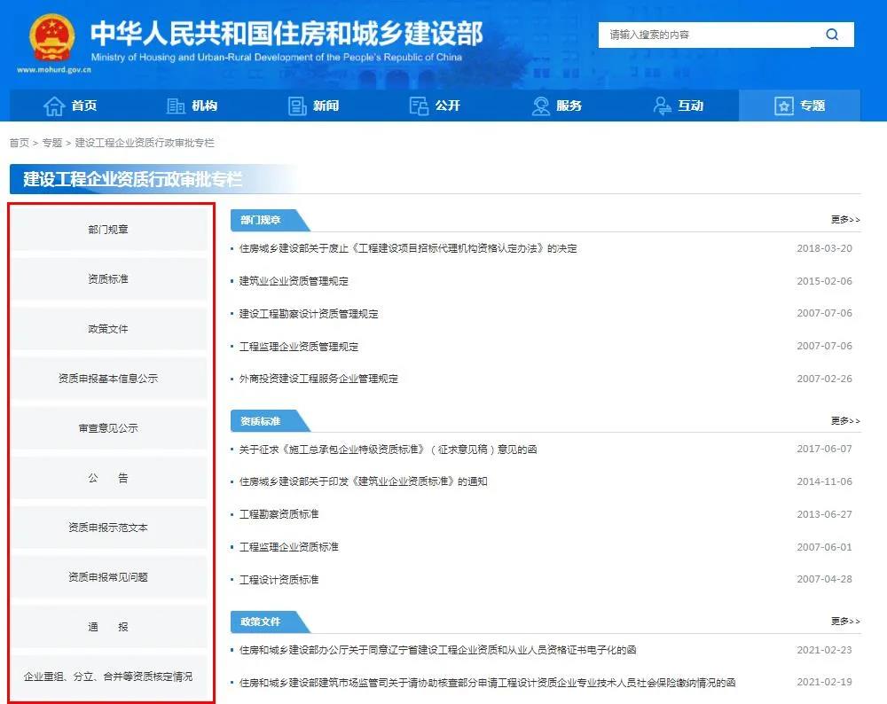Select sidebar item 资质申报常见问题

pos(108,577)
